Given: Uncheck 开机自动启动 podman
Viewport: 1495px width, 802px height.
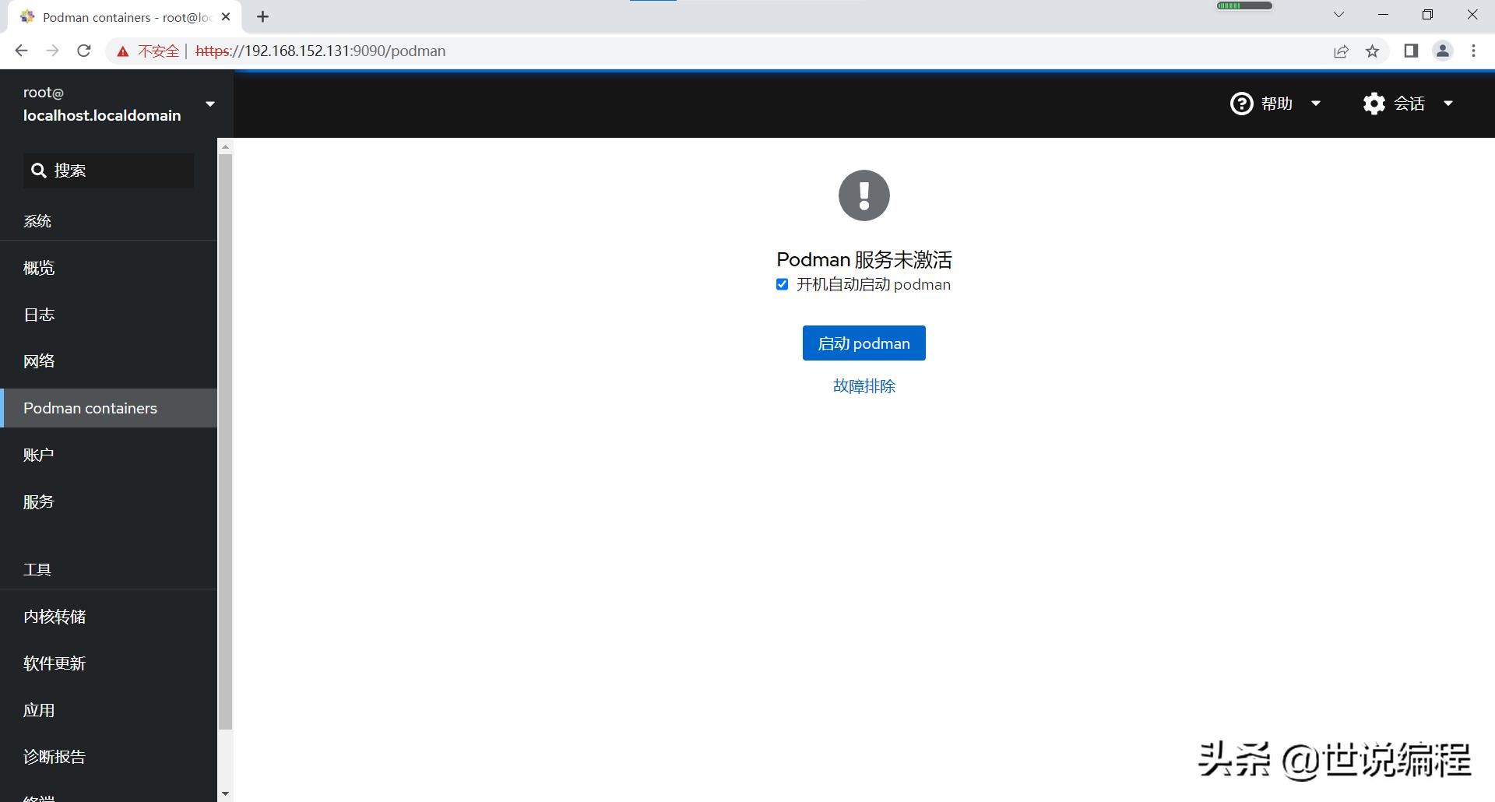Looking at the screenshot, I should pos(782,284).
